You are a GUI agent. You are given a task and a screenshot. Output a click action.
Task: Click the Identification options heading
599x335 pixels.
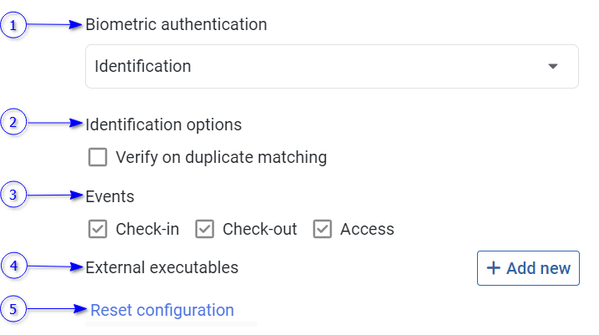tap(164, 124)
